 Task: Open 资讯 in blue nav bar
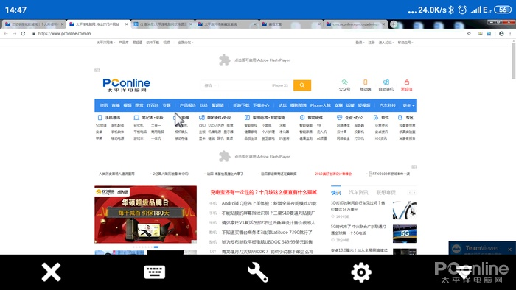(104, 105)
